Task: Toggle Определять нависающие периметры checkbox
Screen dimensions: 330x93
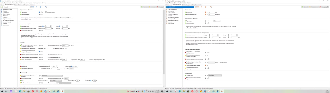Action: (209, 68)
